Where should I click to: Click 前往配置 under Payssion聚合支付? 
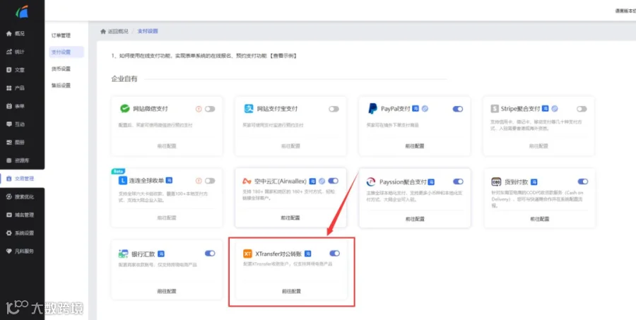(415, 218)
